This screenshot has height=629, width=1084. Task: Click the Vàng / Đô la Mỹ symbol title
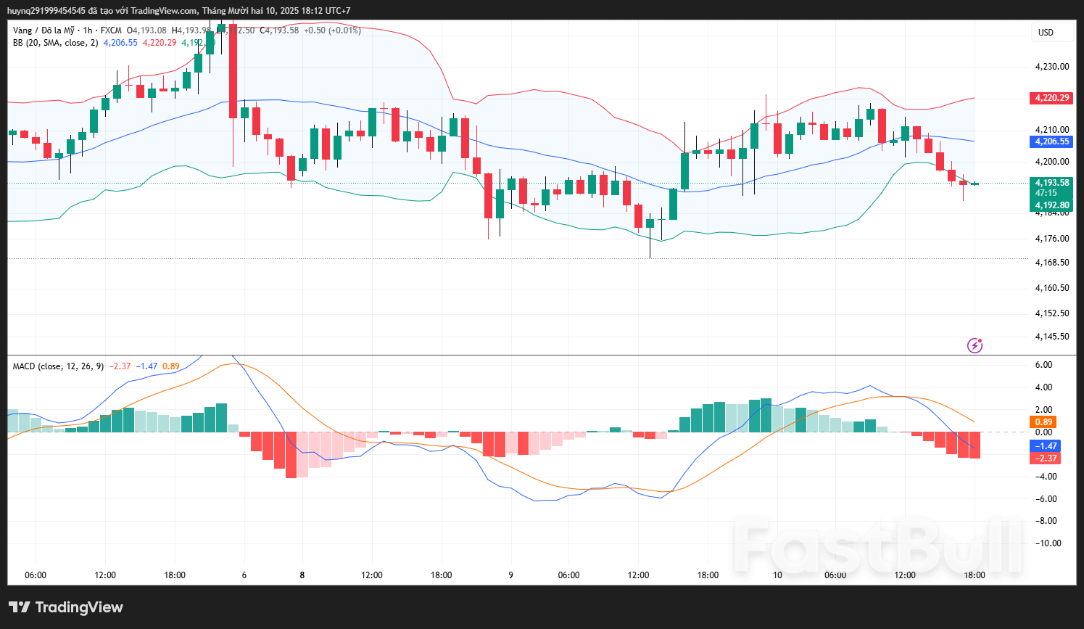click(x=44, y=30)
